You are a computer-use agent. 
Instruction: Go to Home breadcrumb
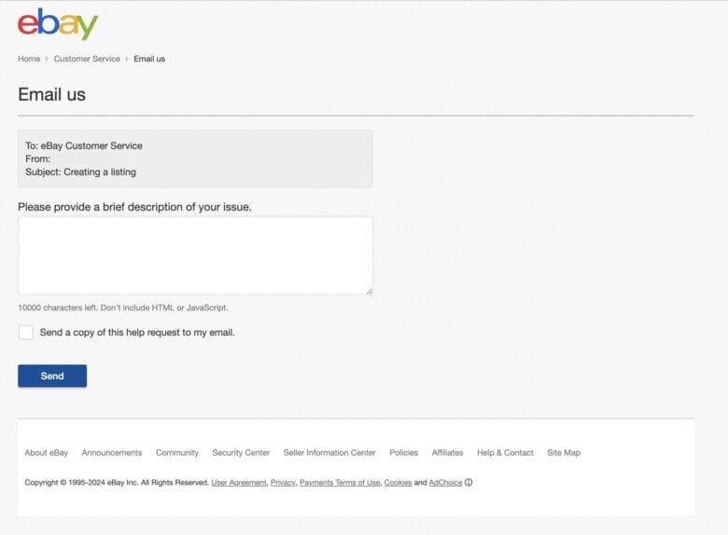point(29,59)
